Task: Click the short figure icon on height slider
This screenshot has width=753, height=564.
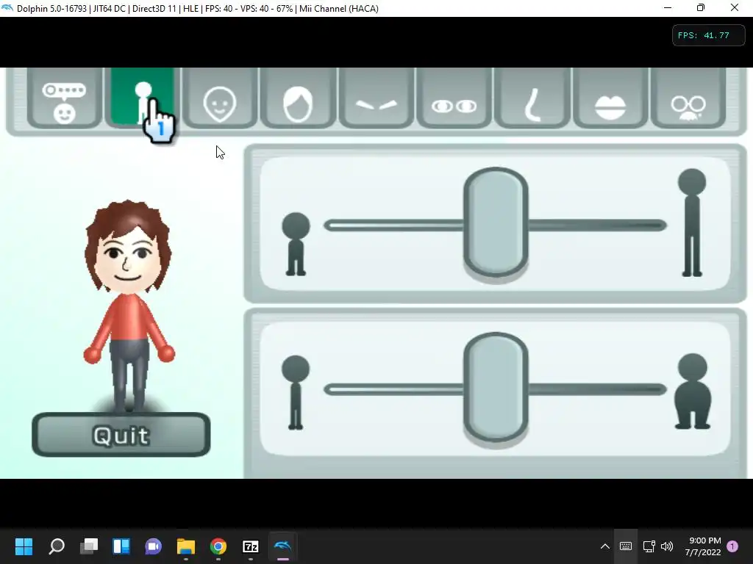Action: point(296,244)
